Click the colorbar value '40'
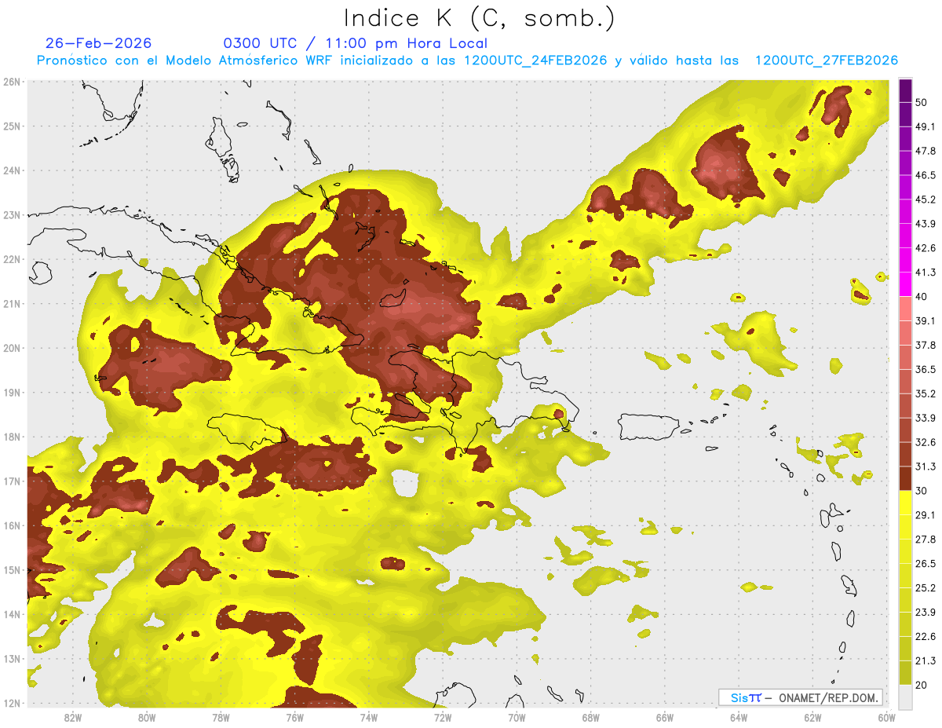Screen dimensions: 942x728 point(921,296)
